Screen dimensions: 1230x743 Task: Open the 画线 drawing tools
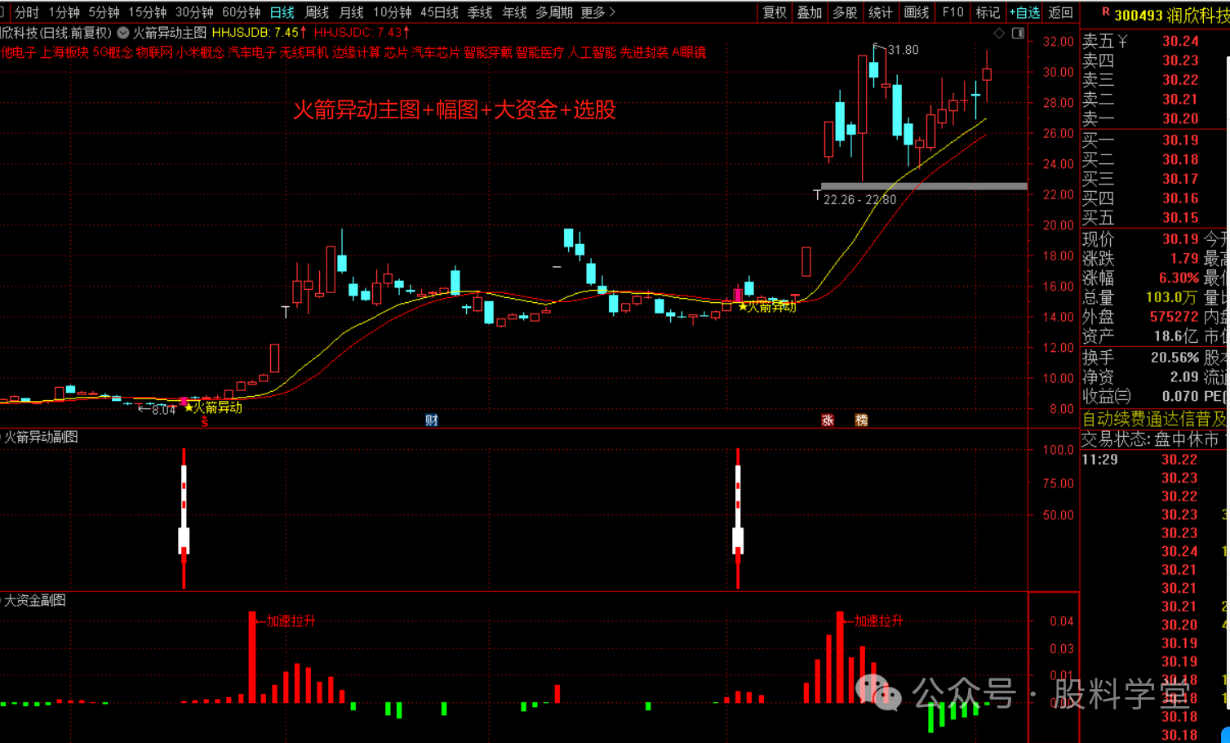(917, 12)
